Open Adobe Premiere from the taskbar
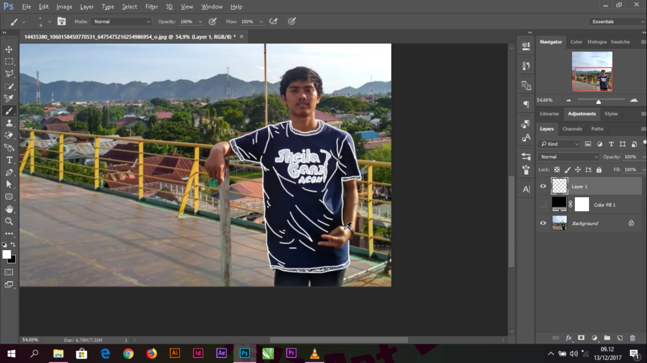The width and height of the screenshot is (647, 363). pos(290,353)
